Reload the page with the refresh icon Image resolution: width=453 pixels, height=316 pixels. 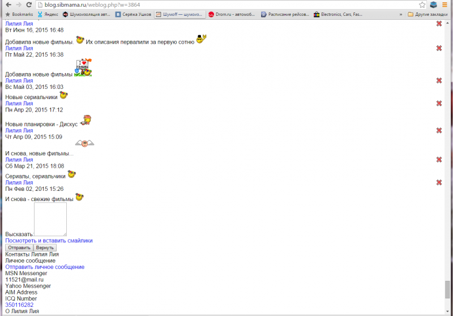click(29, 5)
